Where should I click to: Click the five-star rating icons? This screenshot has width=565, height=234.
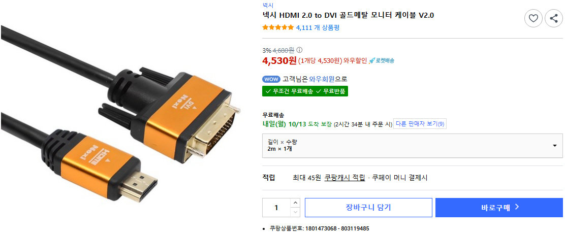278,27
